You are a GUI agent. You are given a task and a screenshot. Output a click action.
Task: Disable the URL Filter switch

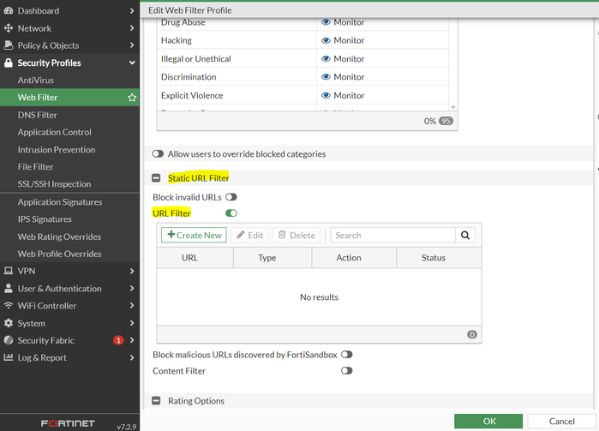pos(231,213)
